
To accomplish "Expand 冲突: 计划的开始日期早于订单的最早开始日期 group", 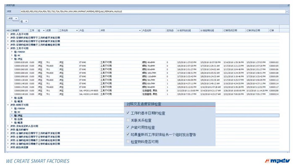I will (x=8, y=137).
